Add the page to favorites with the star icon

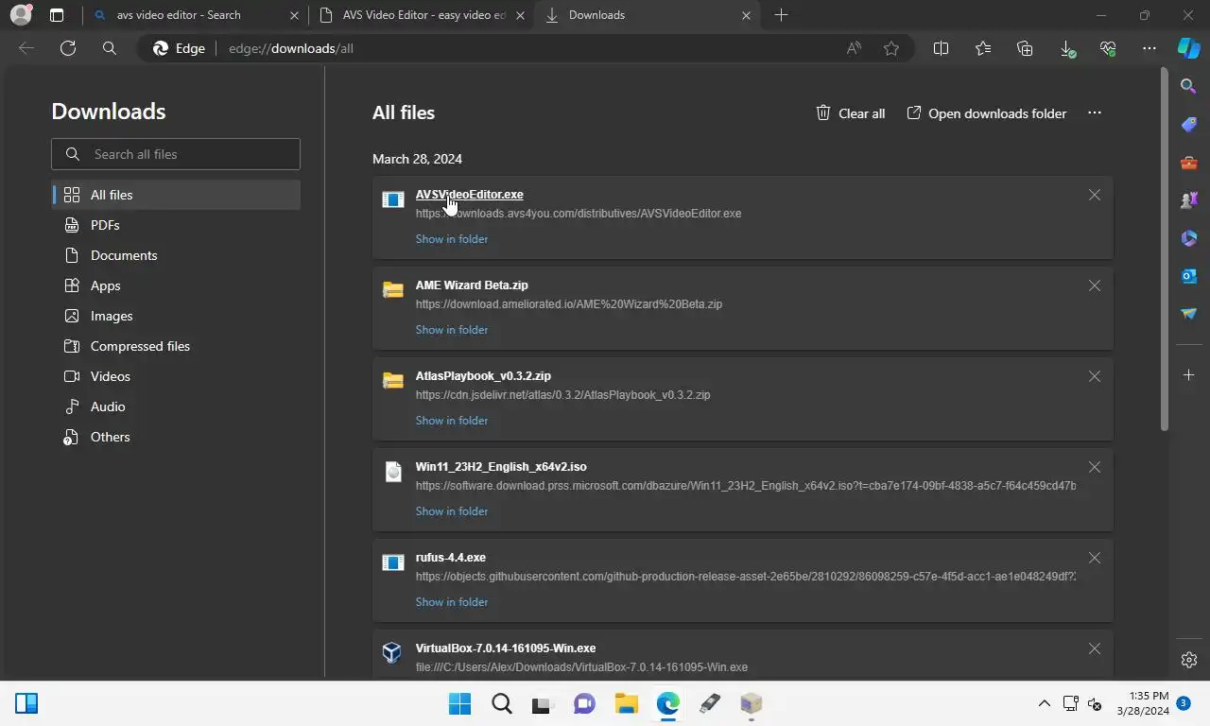891,48
